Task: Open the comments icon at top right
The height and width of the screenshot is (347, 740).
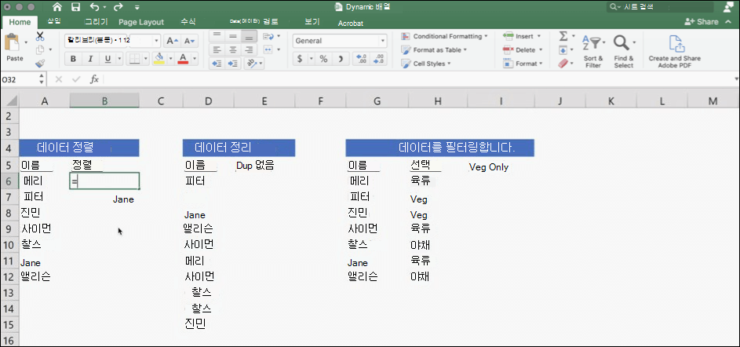Action: coord(729,6)
